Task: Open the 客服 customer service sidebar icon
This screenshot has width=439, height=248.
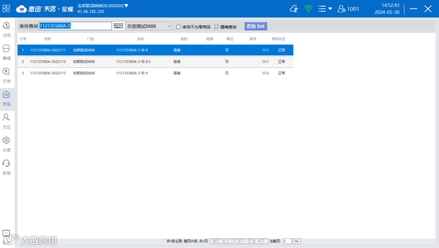Action: click(7, 167)
